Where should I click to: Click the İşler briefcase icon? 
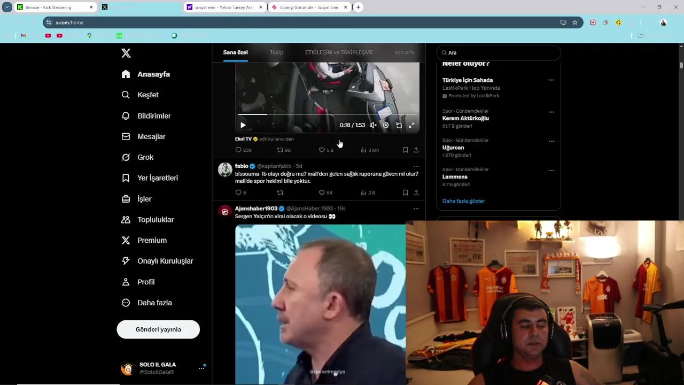(126, 199)
